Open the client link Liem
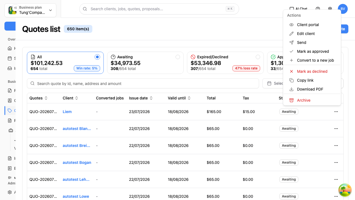This screenshot has width=355, height=200. pyautogui.click(x=67, y=112)
